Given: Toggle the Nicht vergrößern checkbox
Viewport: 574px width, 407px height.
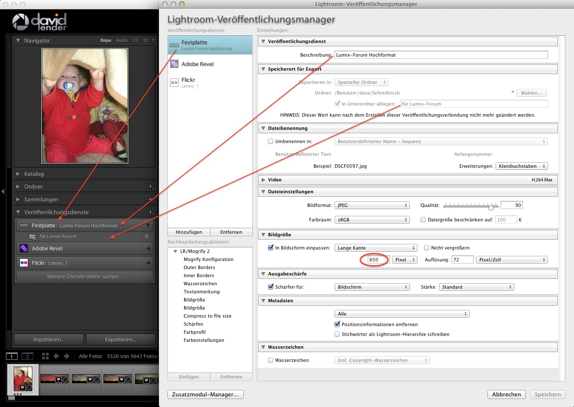Looking at the screenshot, I should click(x=427, y=248).
